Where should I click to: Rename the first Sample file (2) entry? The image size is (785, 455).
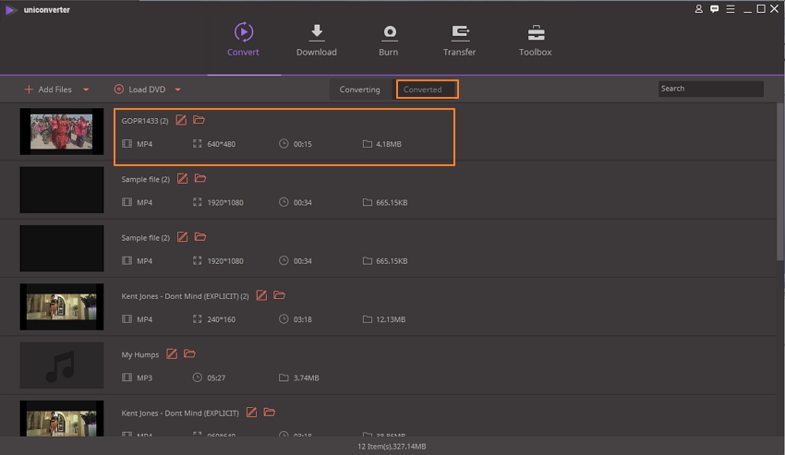tap(182, 179)
